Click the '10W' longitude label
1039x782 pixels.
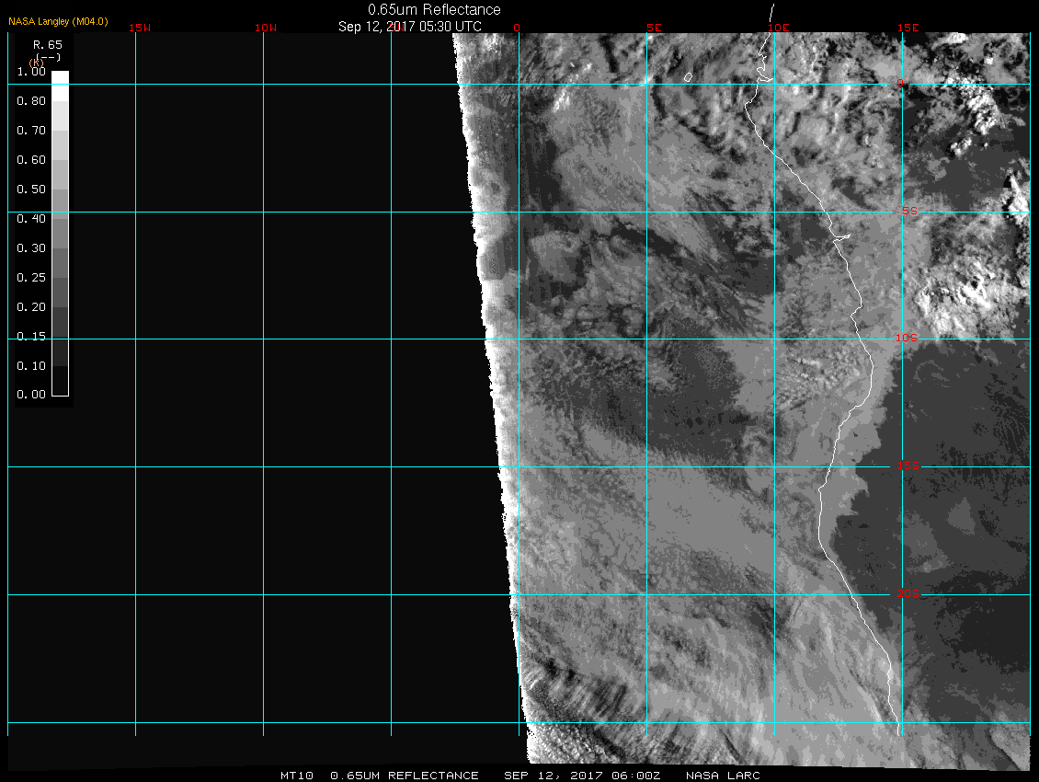point(266,28)
